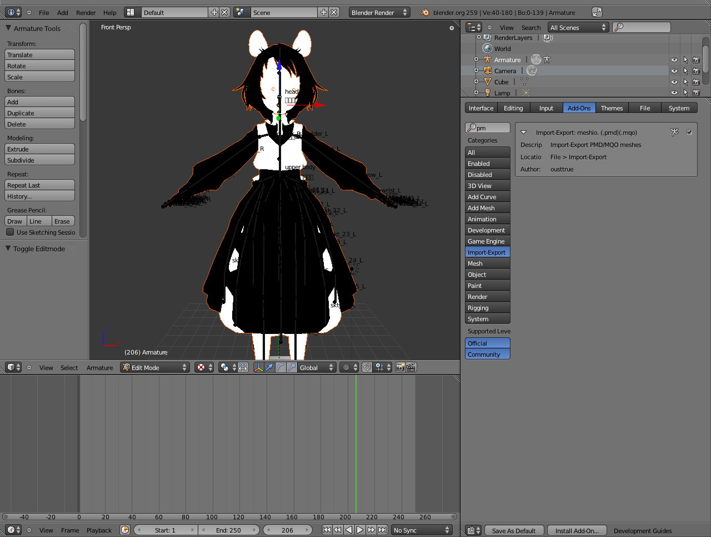Screen dimensions: 711x537
Task: Open the Blender Render engine dropdown
Action: [x=380, y=12]
